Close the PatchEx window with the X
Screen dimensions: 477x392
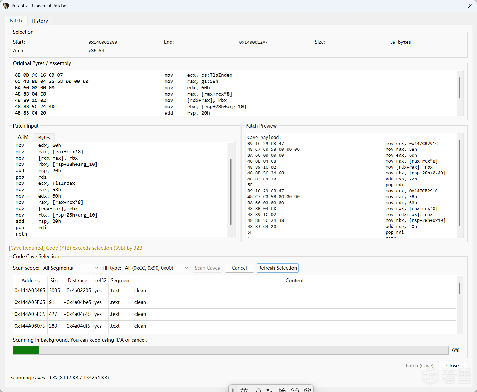[x=470, y=6]
